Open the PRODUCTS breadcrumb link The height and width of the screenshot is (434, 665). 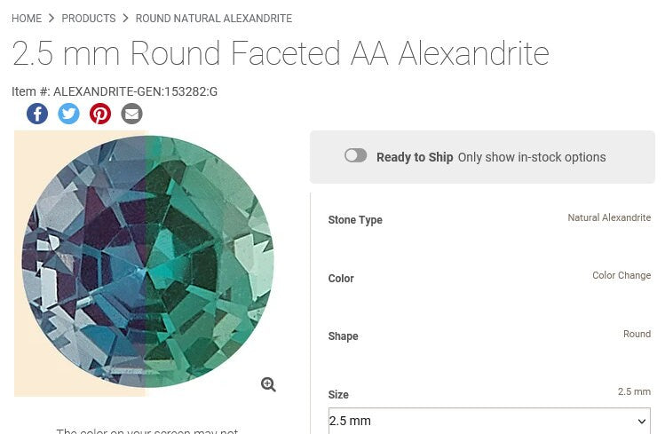click(x=88, y=19)
